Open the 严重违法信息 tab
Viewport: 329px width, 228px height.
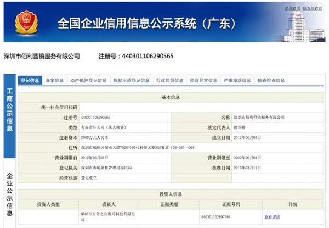coord(236,81)
